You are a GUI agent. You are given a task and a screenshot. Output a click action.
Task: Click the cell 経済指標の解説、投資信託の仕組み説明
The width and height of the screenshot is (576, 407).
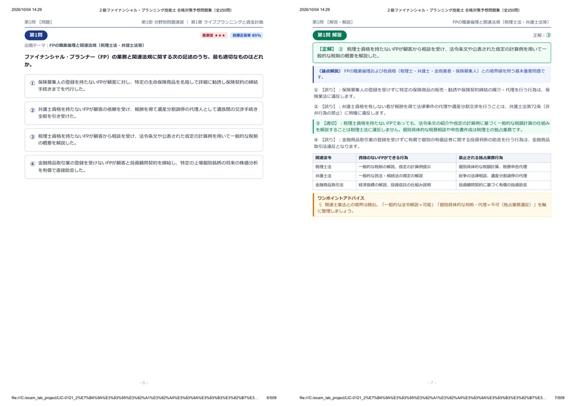click(x=406, y=186)
